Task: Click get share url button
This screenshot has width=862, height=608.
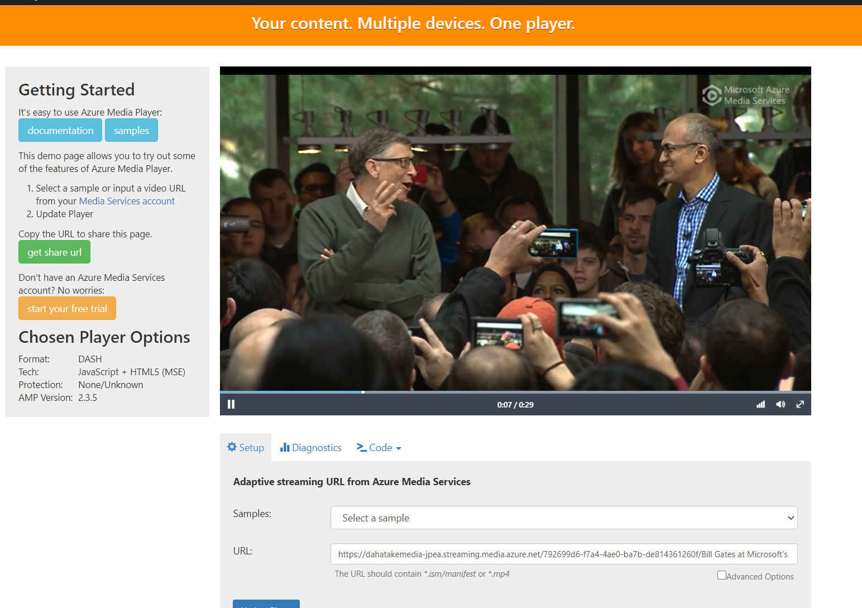Action: point(54,252)
